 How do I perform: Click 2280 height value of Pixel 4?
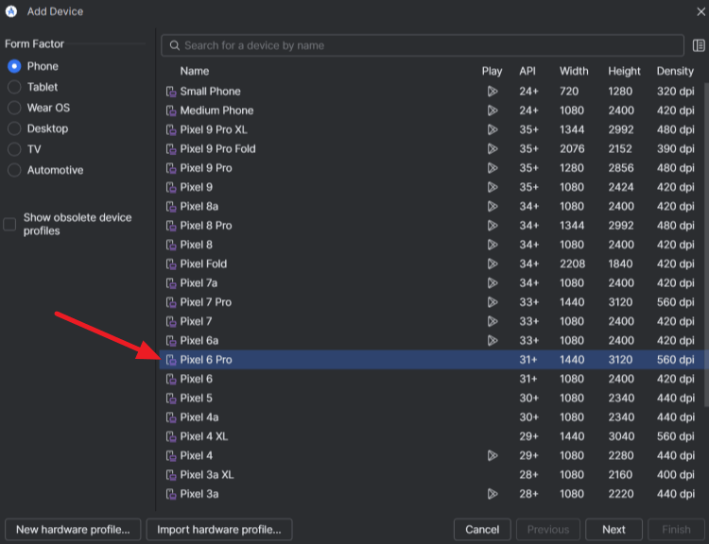click(621, 455)
